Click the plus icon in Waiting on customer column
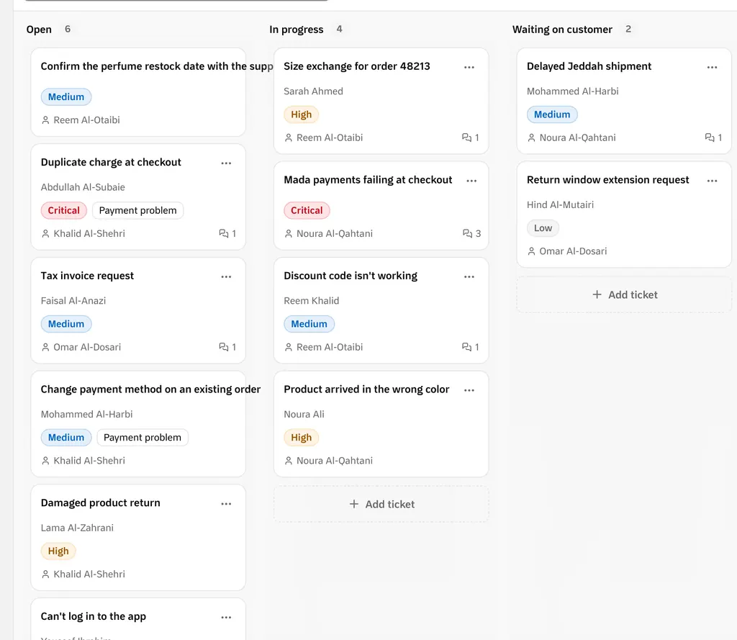 point(597,294)
